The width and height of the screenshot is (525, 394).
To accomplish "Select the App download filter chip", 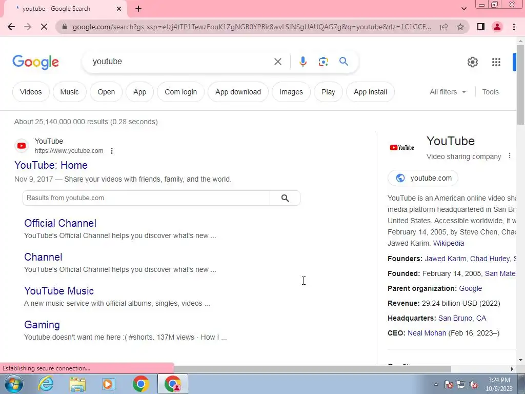I will [x=238, y=92].
